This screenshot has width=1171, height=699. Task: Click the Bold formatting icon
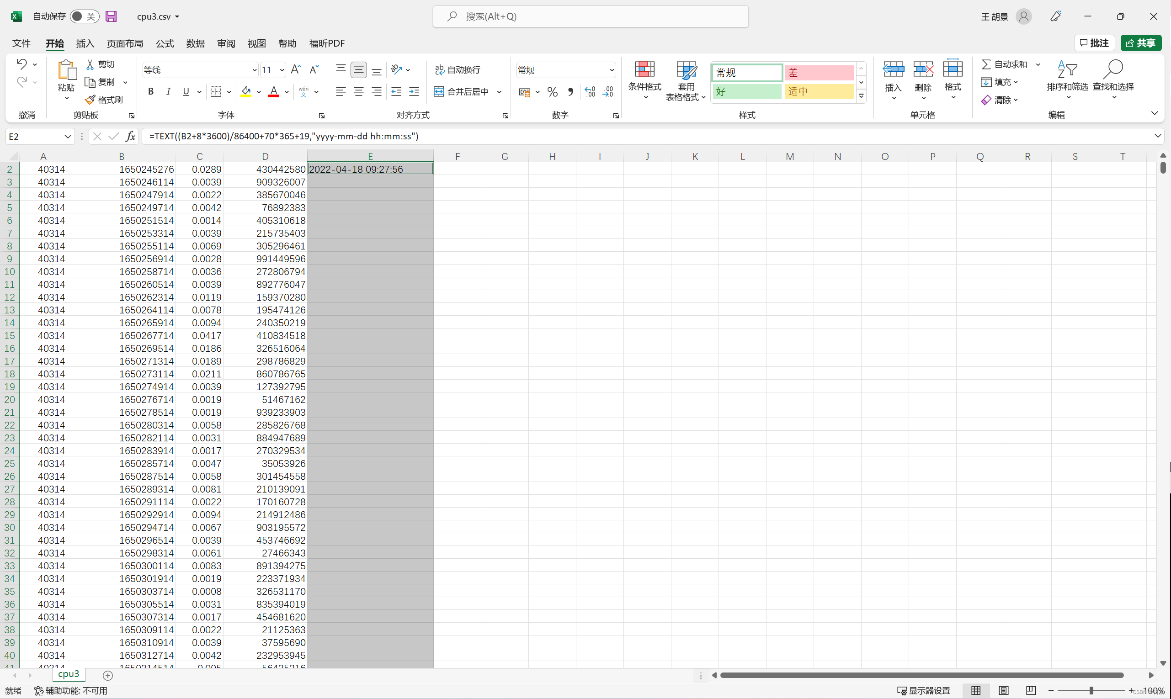click(x=151, y=92)
